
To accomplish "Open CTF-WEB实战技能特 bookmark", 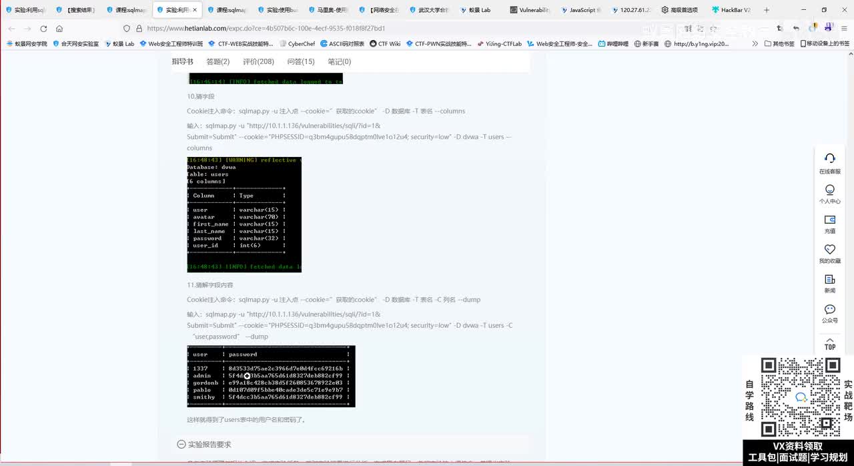I will click(x=241, y=43).
